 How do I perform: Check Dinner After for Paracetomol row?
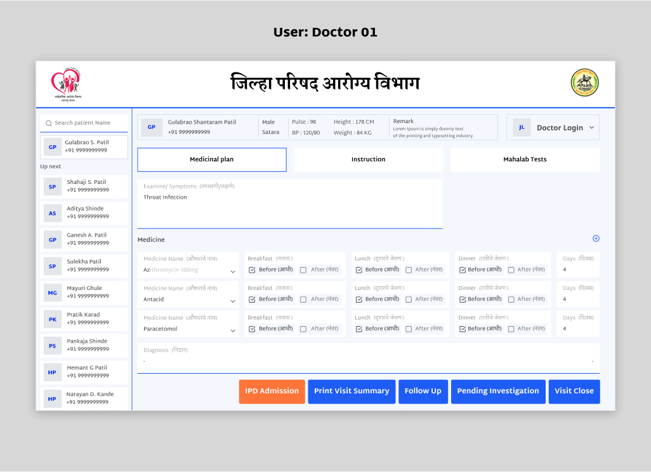pos(511,329)
